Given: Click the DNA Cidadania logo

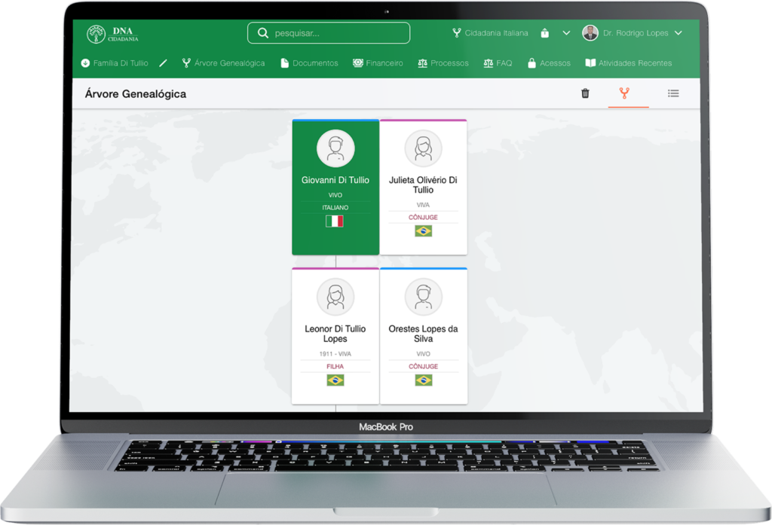Looking at the screenshot, I should point(112,34).
